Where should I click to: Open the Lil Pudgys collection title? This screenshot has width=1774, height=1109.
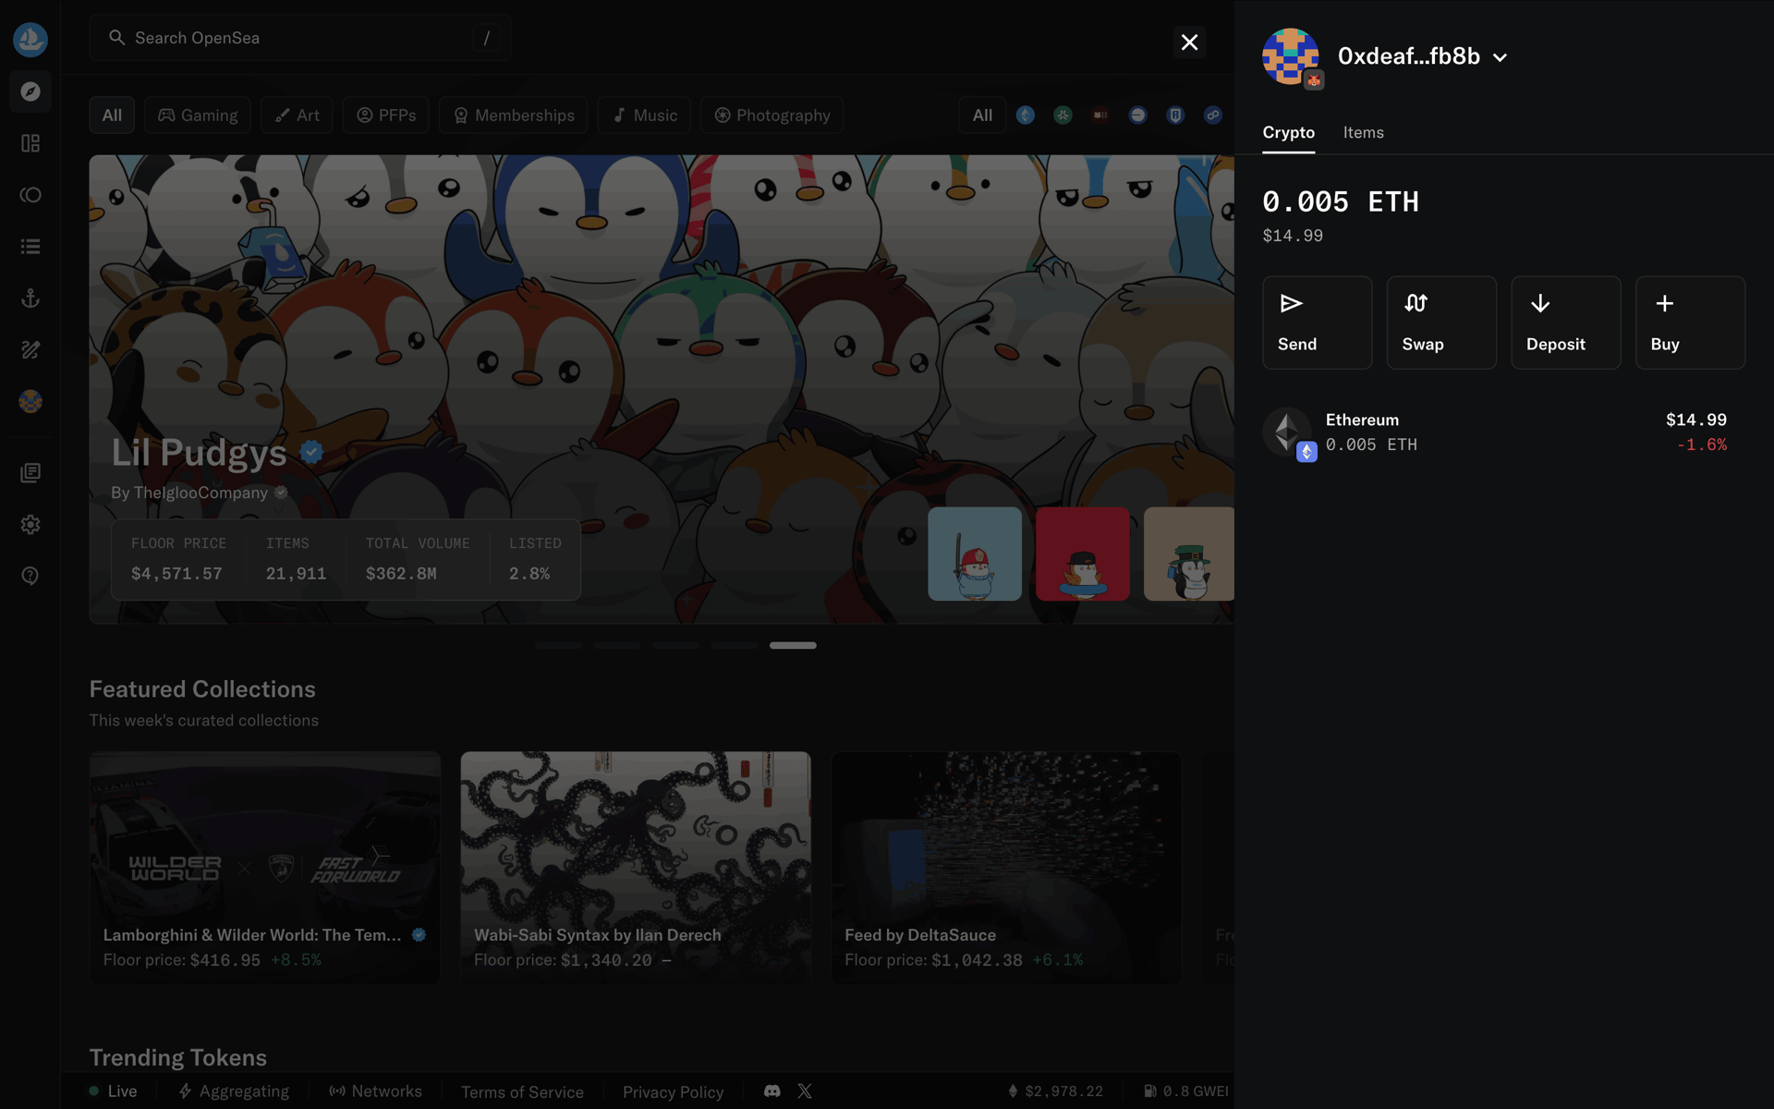[199, 453]
